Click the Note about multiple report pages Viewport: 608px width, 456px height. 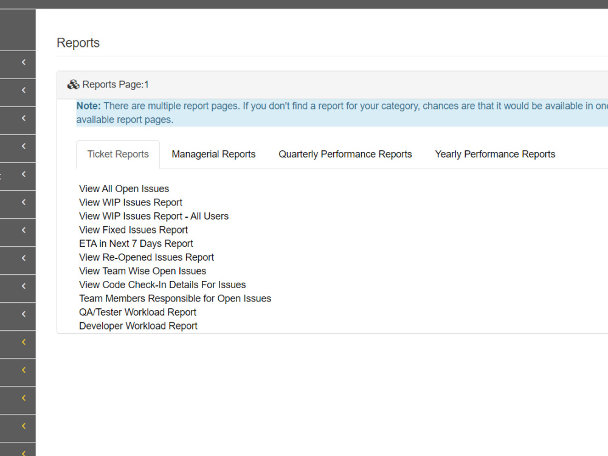342,112
